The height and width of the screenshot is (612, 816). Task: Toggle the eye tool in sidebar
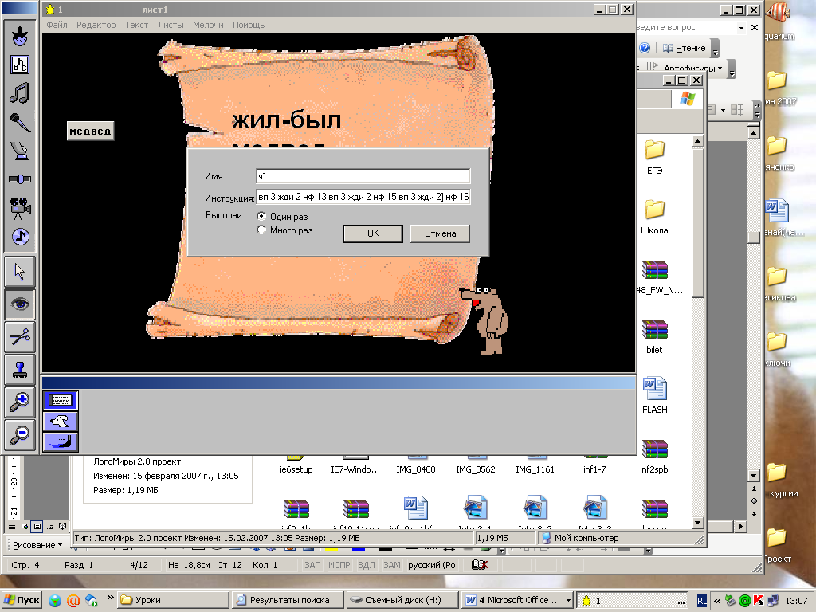pyautogui.click(x=20, y=304)
